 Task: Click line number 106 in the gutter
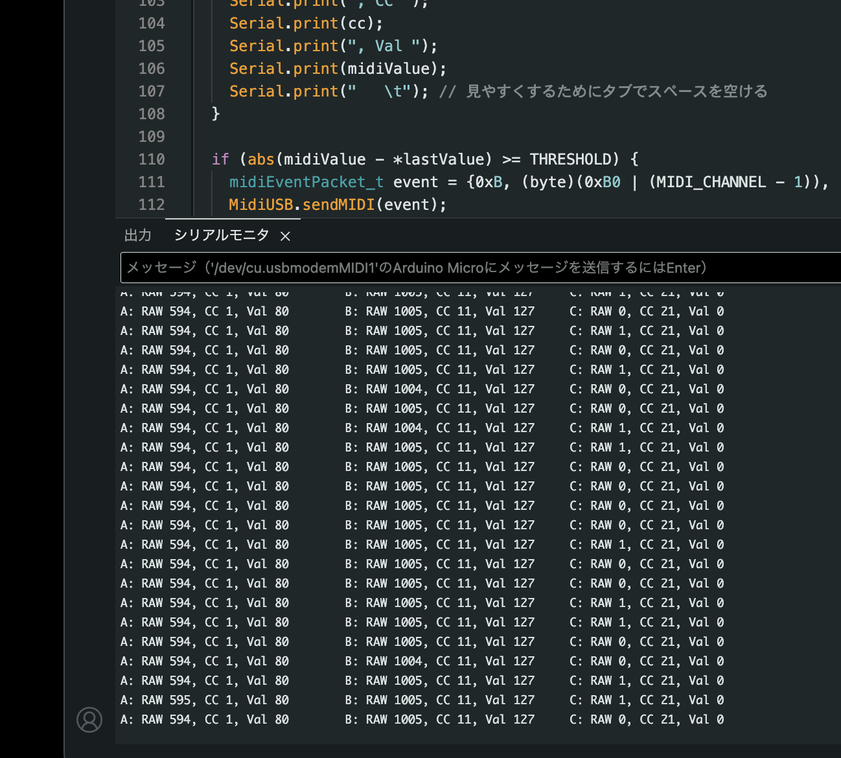152,69
